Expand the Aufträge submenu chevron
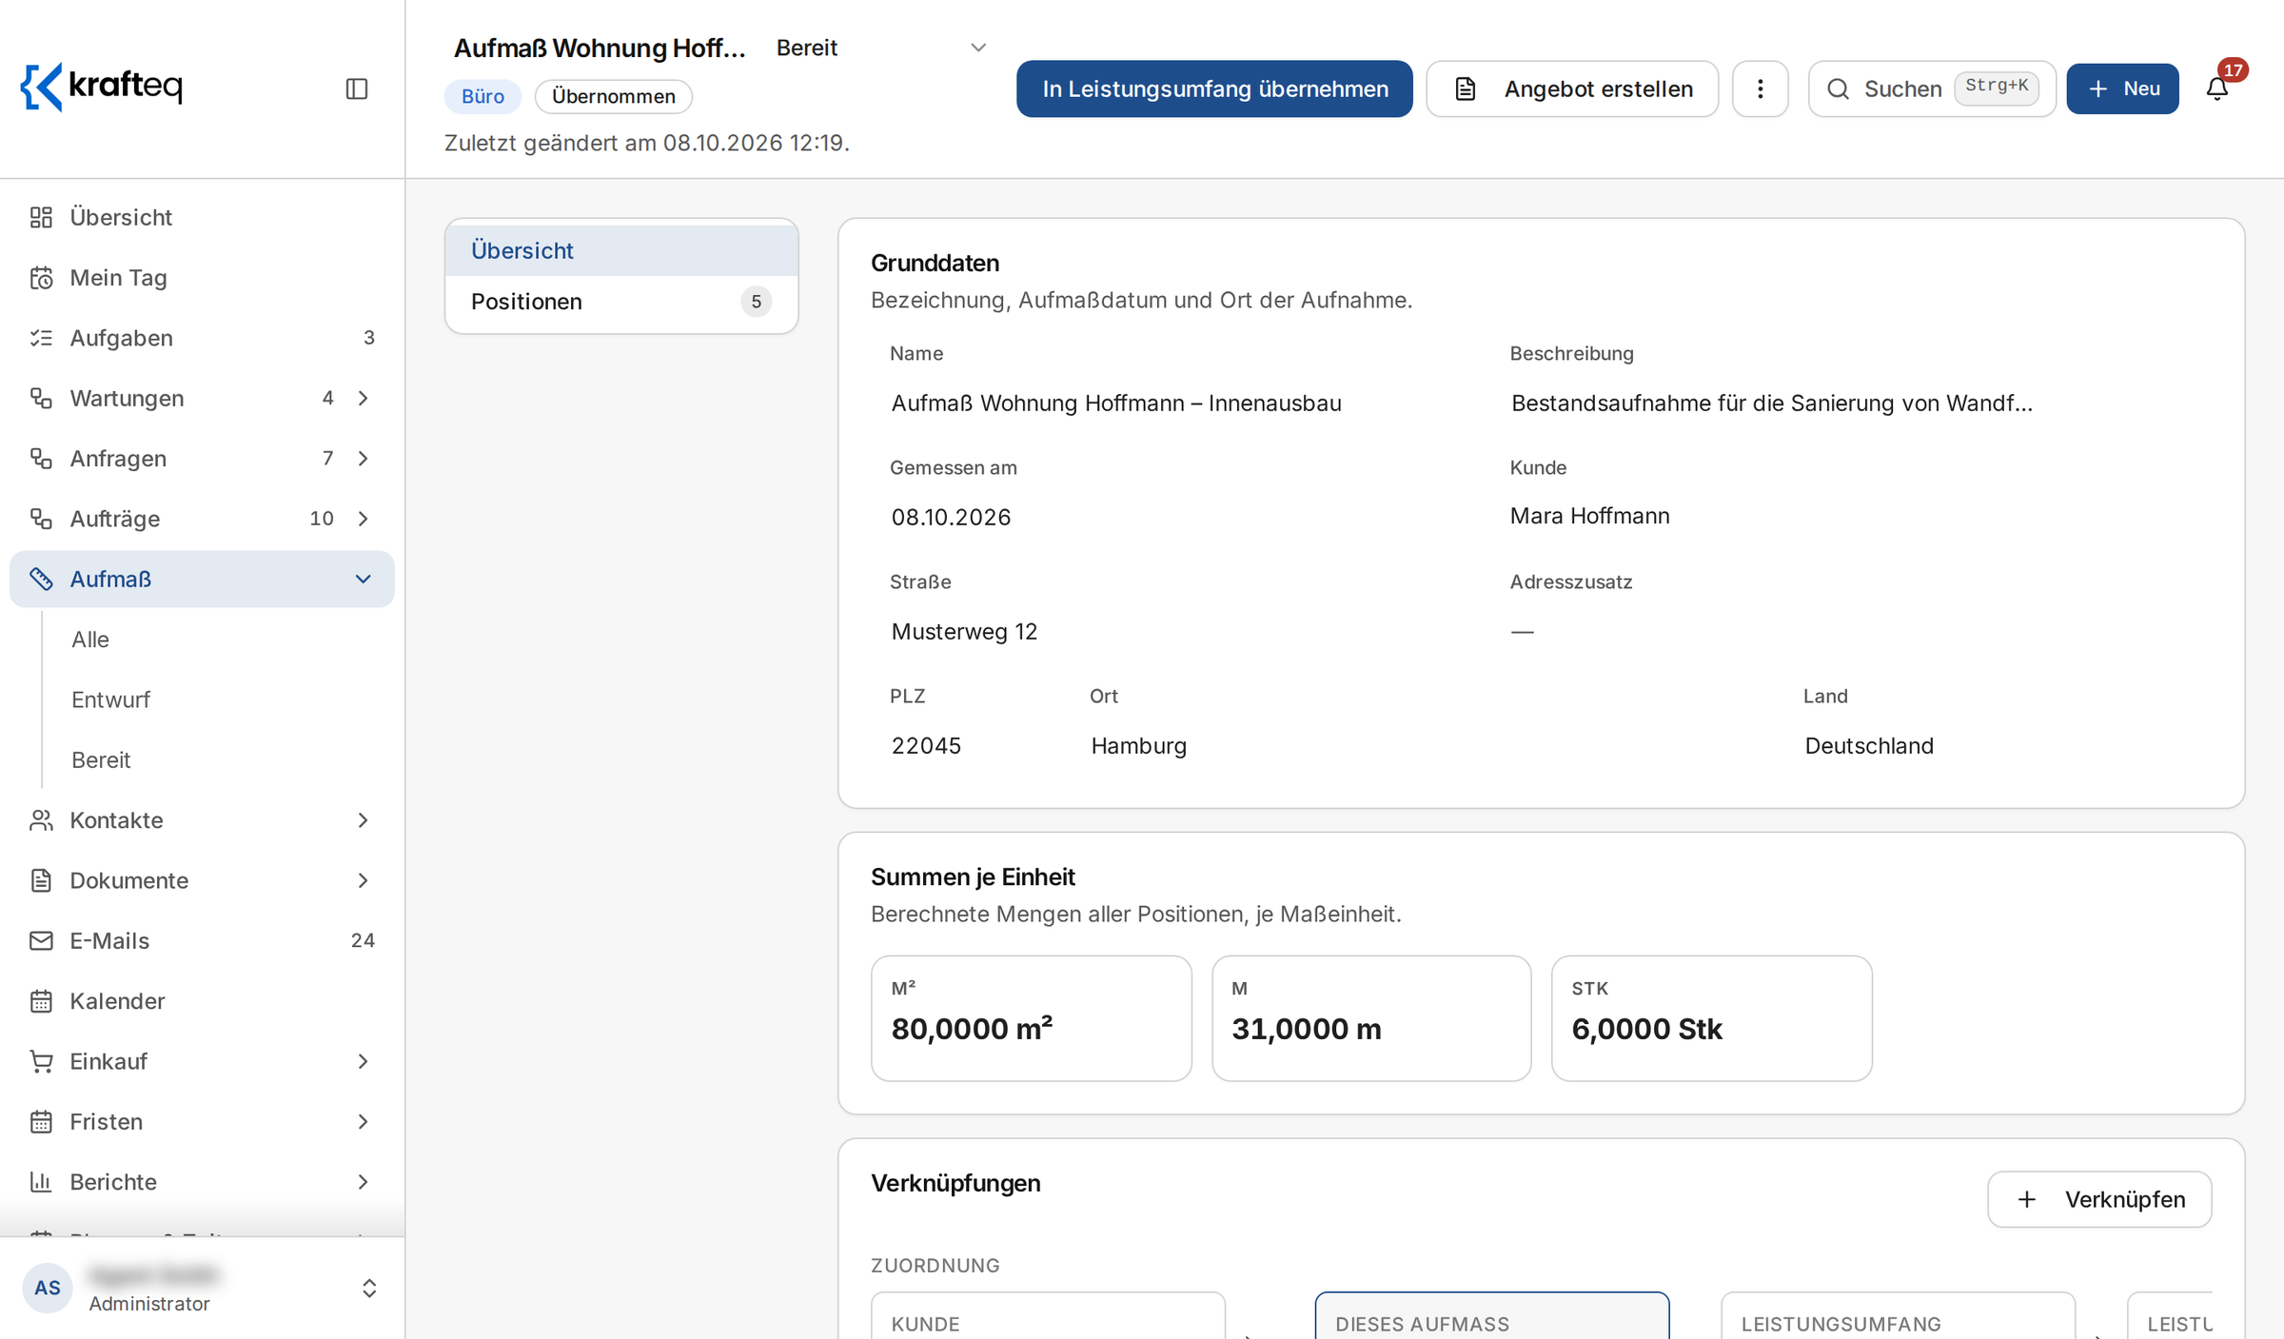2284x1339 pixels. tap(363, 519)
